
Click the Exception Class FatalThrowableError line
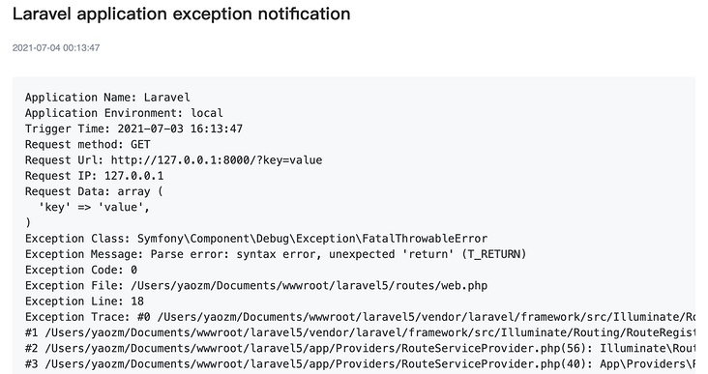coord(256,238)
